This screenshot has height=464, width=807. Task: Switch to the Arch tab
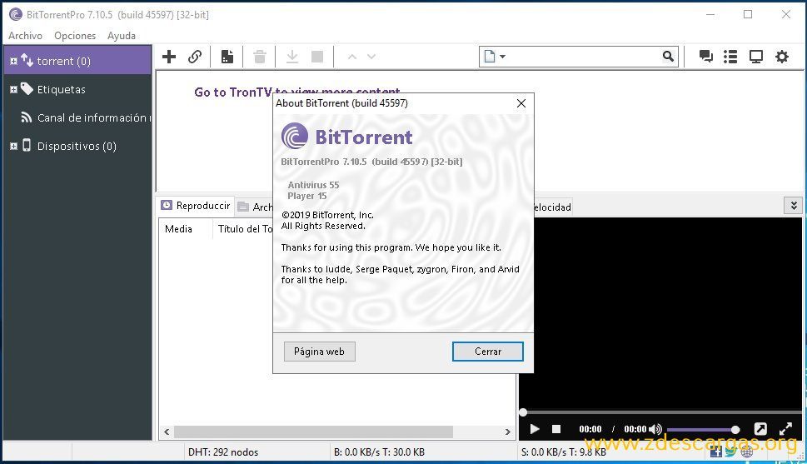(256, 207)
